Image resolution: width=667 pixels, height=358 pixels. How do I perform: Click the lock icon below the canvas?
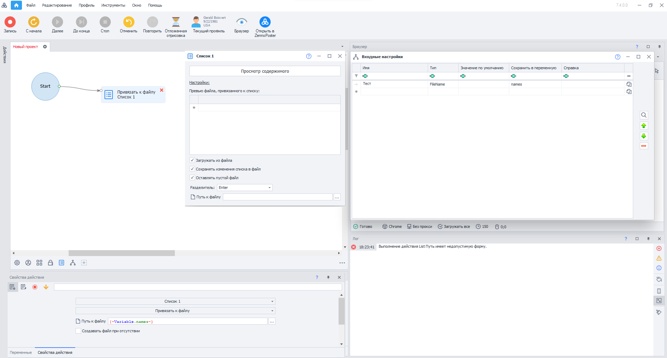click(51, 263)
